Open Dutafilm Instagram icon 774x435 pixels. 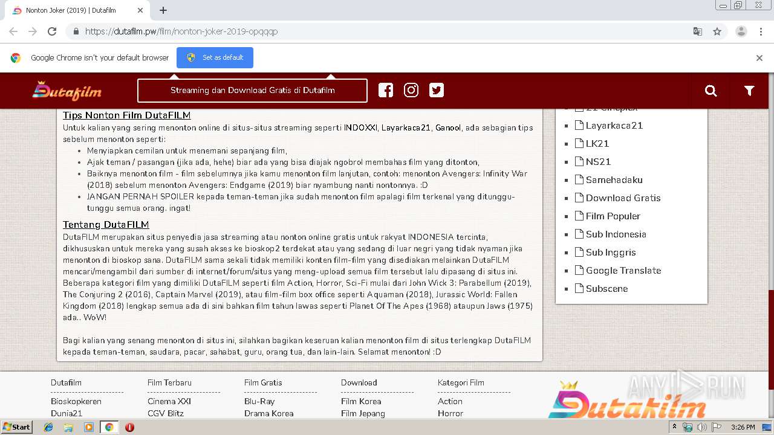tap(411, 90)
